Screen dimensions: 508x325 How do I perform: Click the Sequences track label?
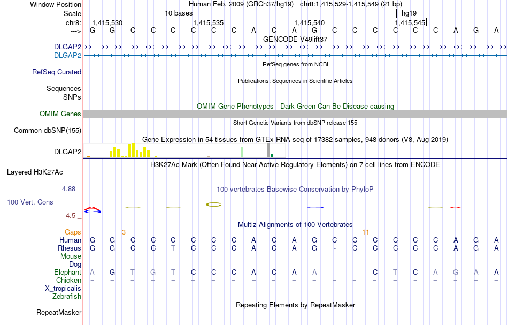[64, 88]
